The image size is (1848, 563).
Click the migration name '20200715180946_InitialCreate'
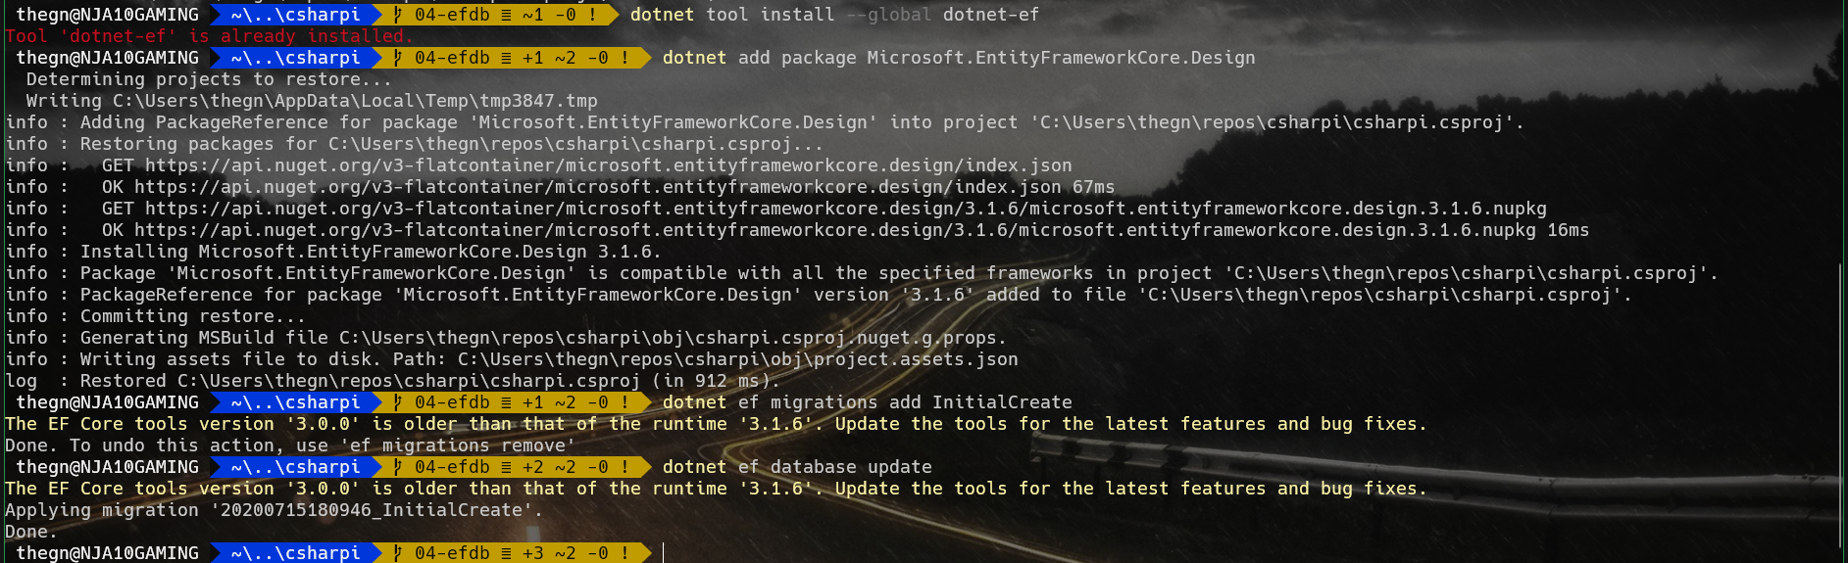pyautogui.click(x=372, y=510)
